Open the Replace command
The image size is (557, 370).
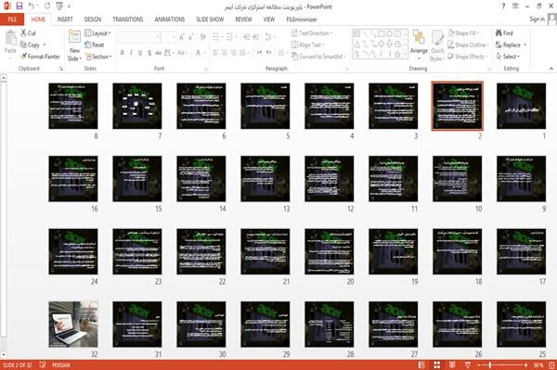(x=511, y=45)
